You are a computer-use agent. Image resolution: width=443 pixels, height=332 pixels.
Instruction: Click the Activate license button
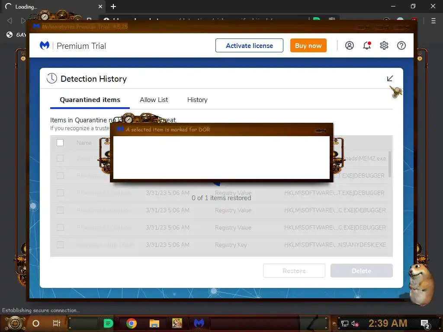249,45
